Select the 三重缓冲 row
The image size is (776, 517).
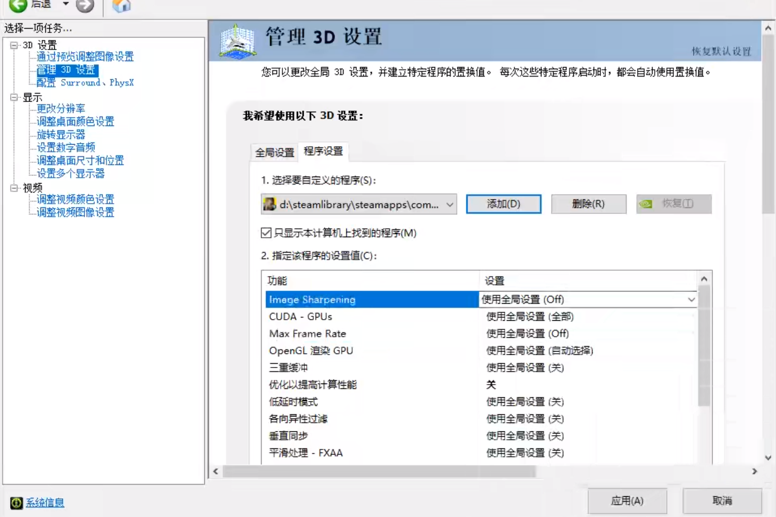tap(481, 368)
